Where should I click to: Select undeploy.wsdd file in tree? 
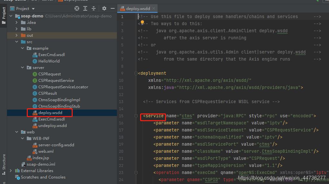pyautogui.click(x=52, y=126)
